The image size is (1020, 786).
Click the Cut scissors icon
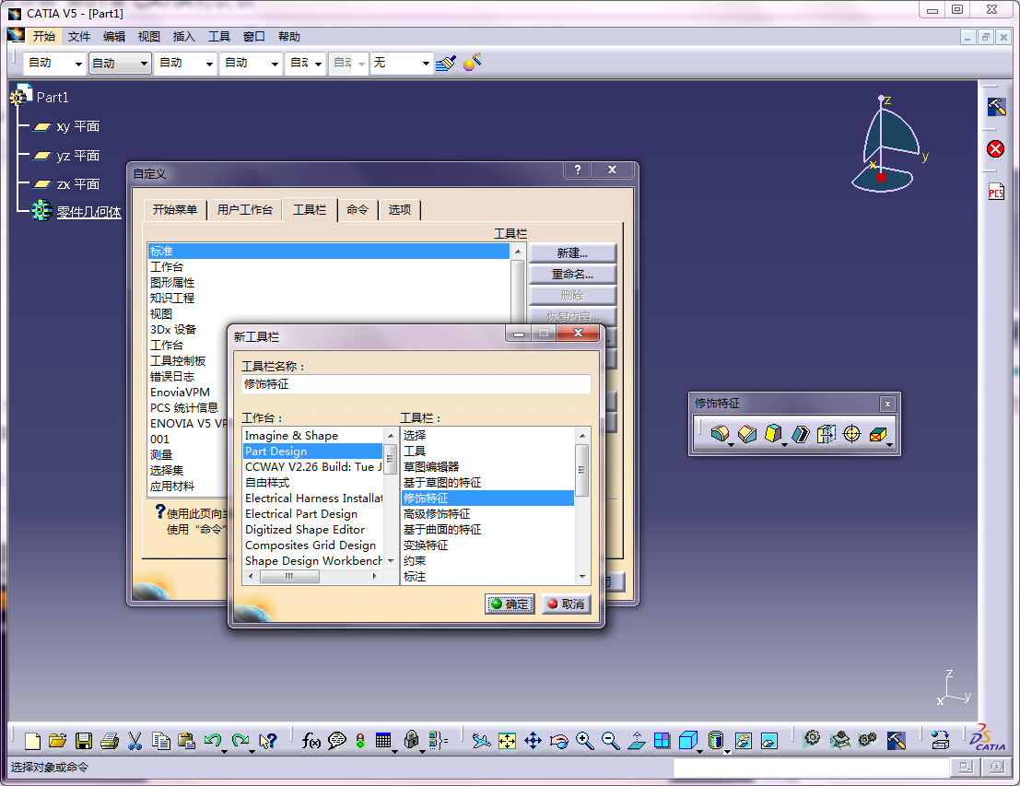click(135, 741)
